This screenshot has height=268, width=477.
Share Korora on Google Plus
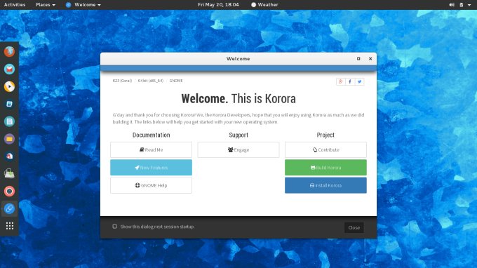(x=341, y=81)
